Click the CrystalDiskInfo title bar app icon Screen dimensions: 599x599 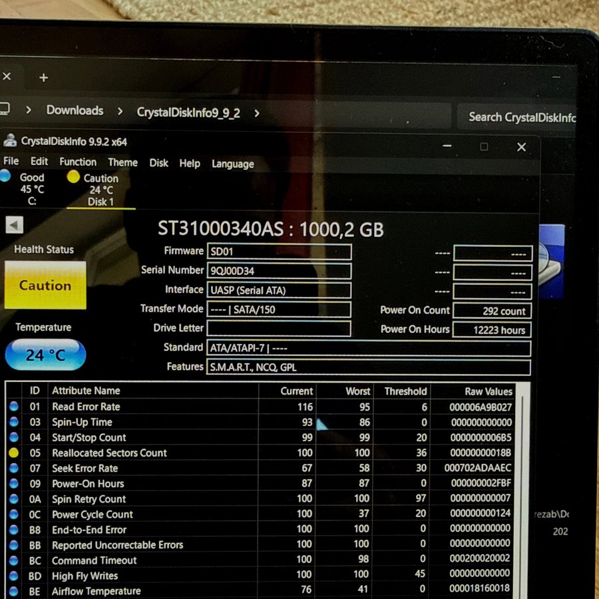point(10,140)
